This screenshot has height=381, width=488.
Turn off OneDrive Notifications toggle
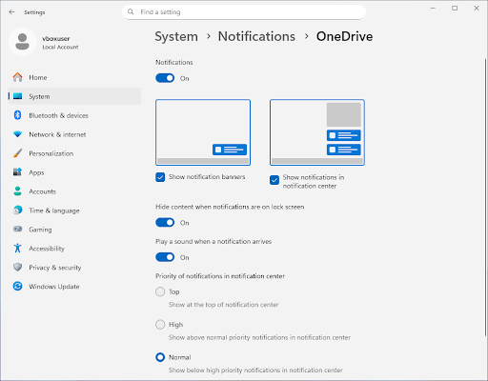(165, 78)
